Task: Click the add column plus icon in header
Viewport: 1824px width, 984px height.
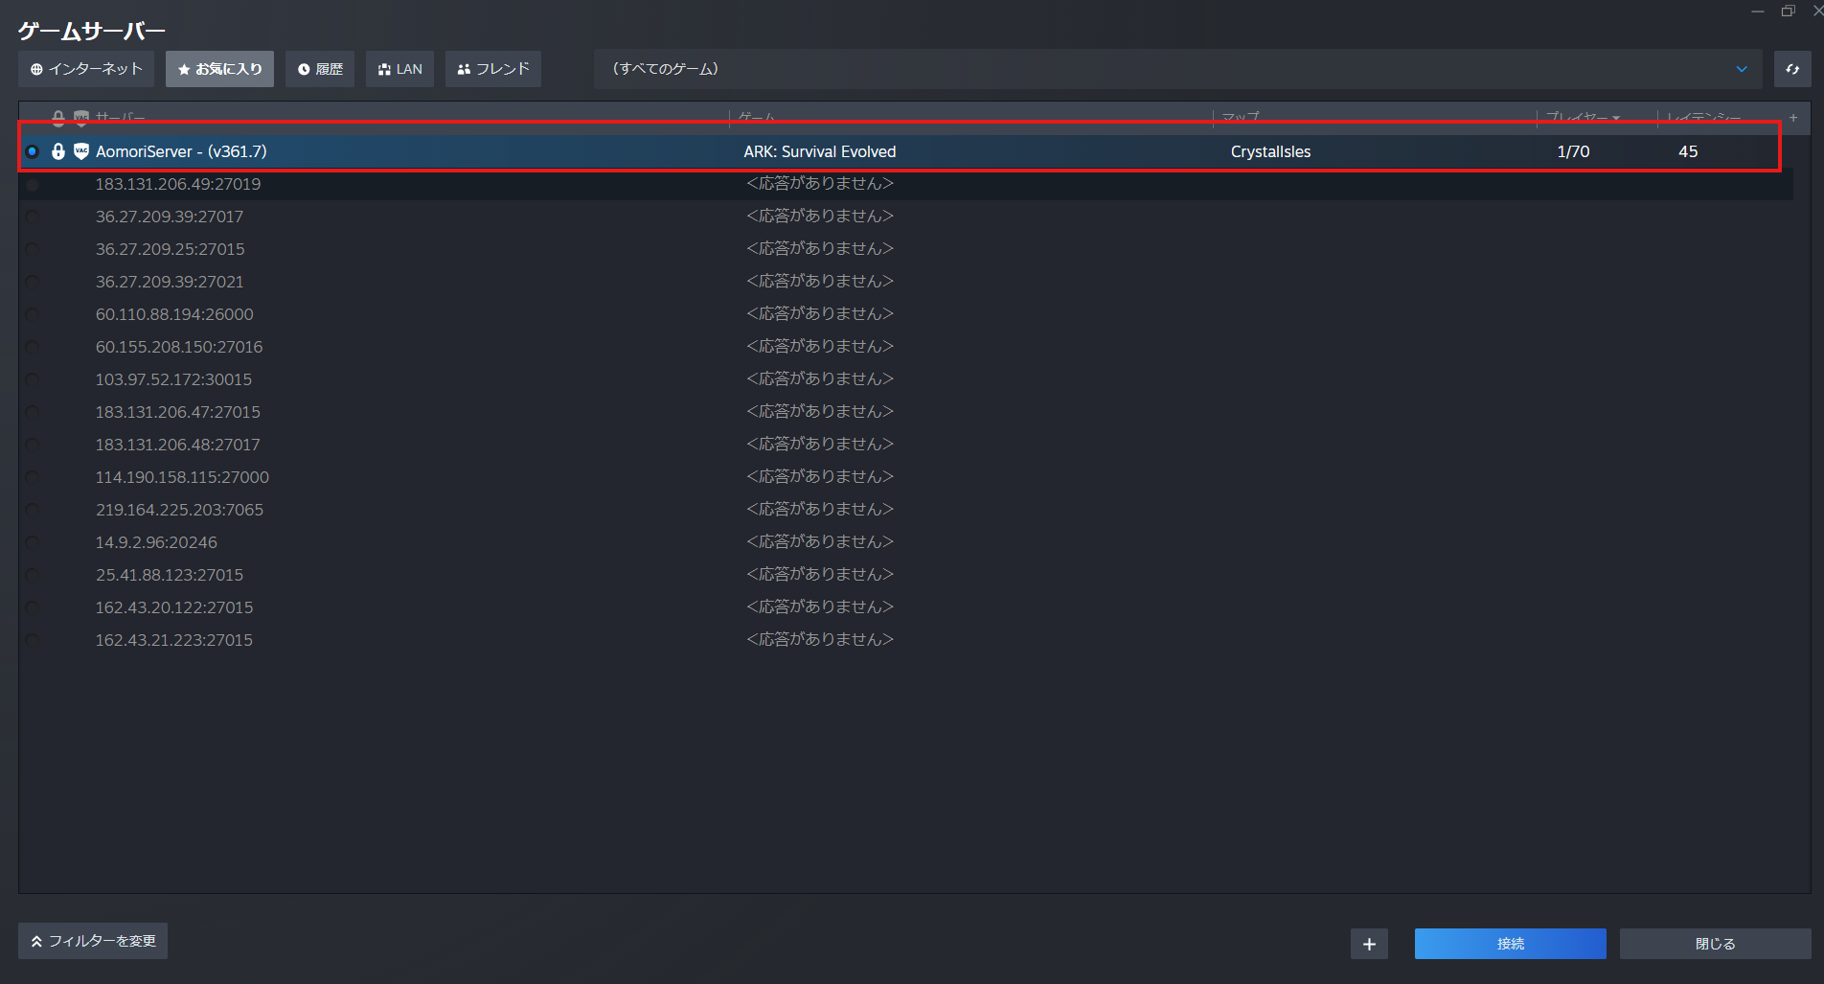Action: pyautogui.click(x=1793, y=118)
